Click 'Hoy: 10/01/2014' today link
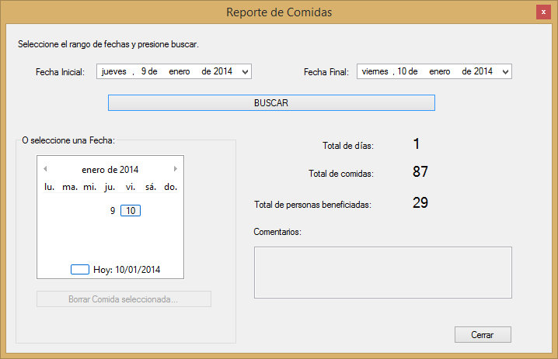This screenshot has height=359, width=558. [x=127, y=270]
